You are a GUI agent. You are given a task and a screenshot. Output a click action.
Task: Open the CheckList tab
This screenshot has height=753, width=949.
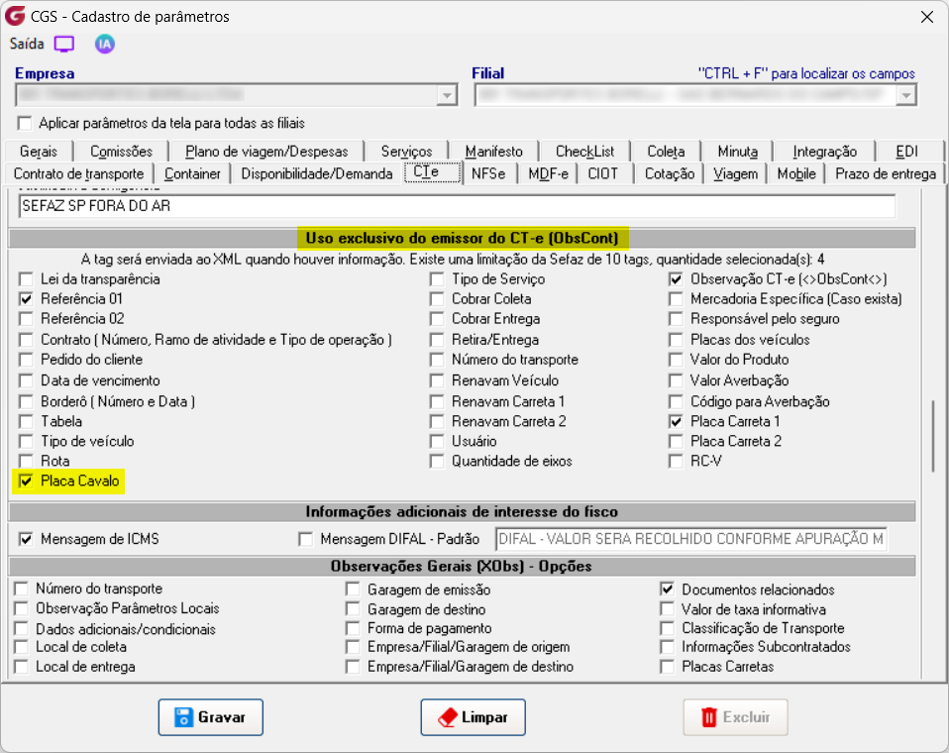584,152
